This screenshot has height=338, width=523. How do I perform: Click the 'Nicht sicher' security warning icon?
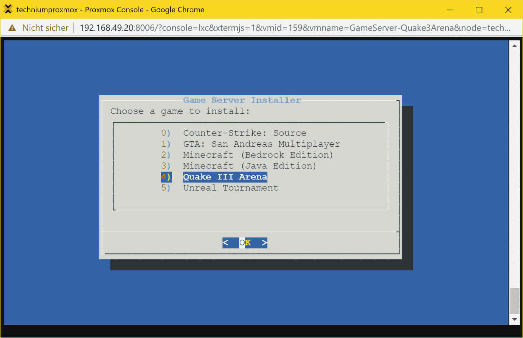pos(12,28)
